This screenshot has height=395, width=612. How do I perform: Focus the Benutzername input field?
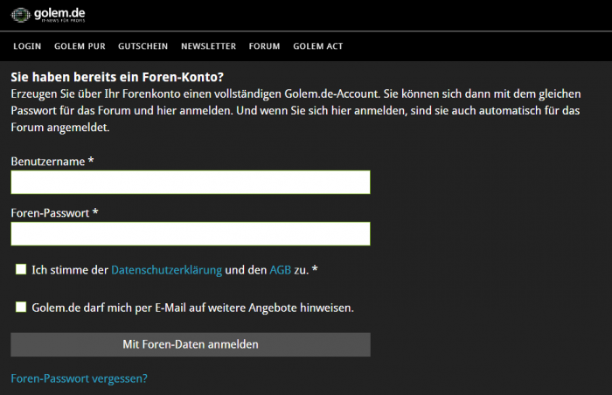tap(191, 183)
